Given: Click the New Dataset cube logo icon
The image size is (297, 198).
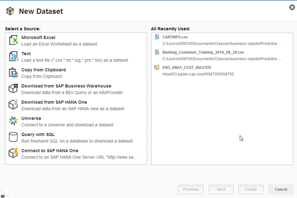Looking at the screenshot, I should click(x=10, y=11).
